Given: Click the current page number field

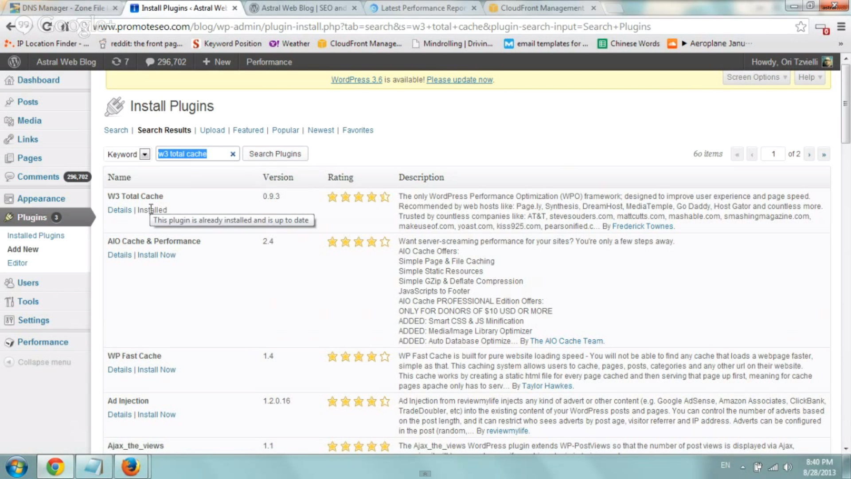Looking at the screenshot, I should 773,154.
